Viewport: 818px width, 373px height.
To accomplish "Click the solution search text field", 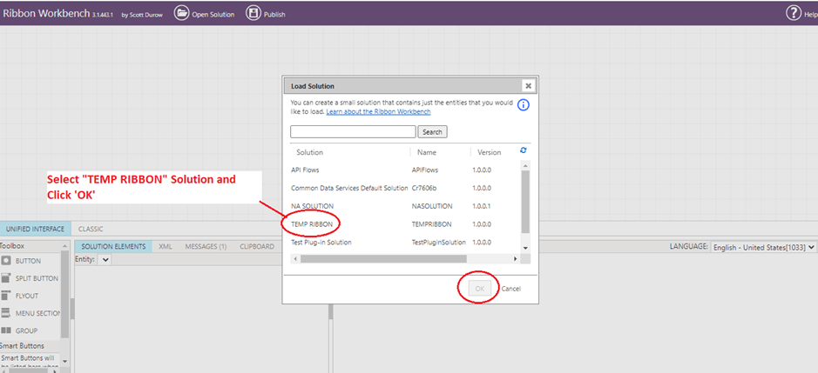I will [x=353, y=132].
